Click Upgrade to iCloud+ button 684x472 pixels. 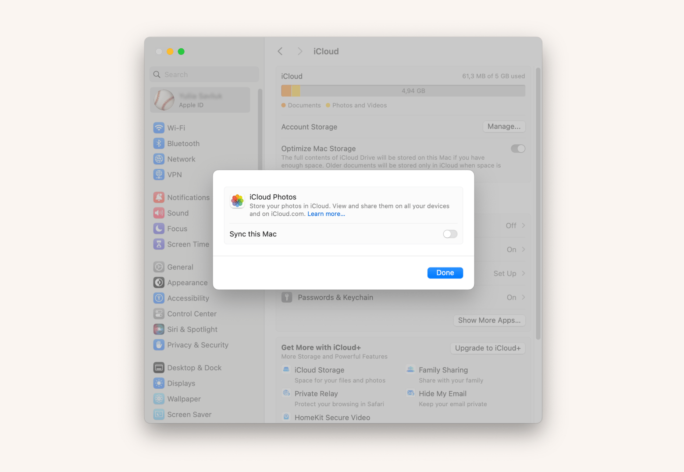click(488, 348)
